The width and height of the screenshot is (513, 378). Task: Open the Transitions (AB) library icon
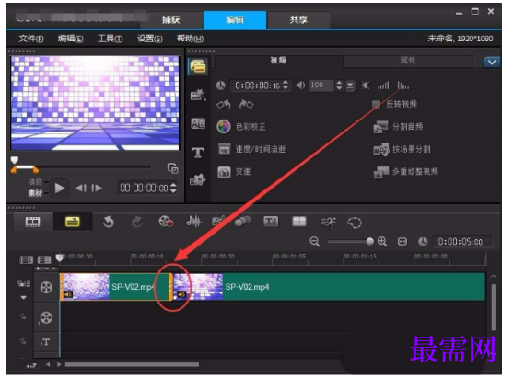pos(198,123)
